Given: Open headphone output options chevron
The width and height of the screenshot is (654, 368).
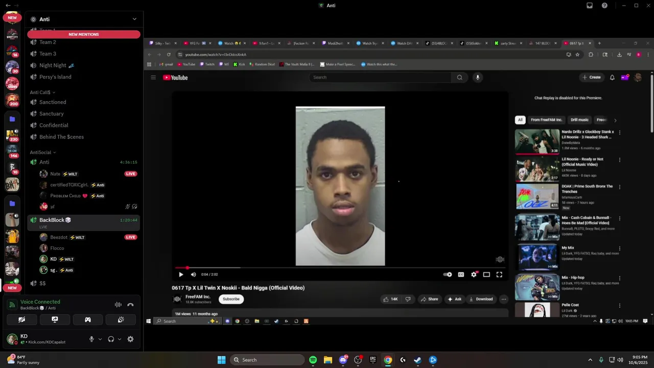Looking at the screenshot, I should [120, 339].
